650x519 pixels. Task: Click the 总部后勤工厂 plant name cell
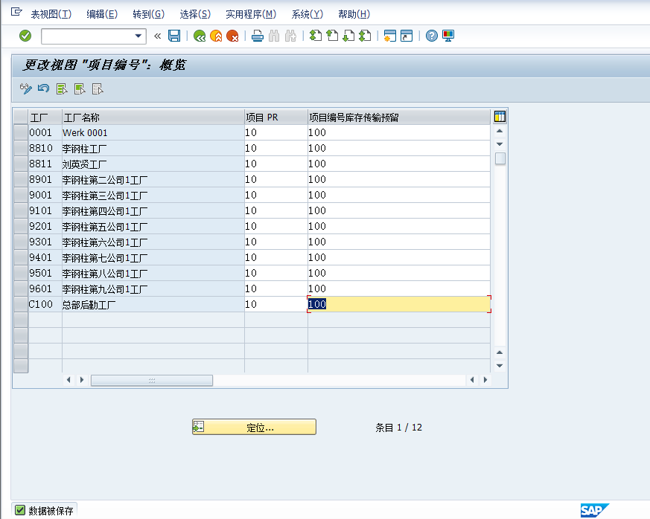pos(153,305)
